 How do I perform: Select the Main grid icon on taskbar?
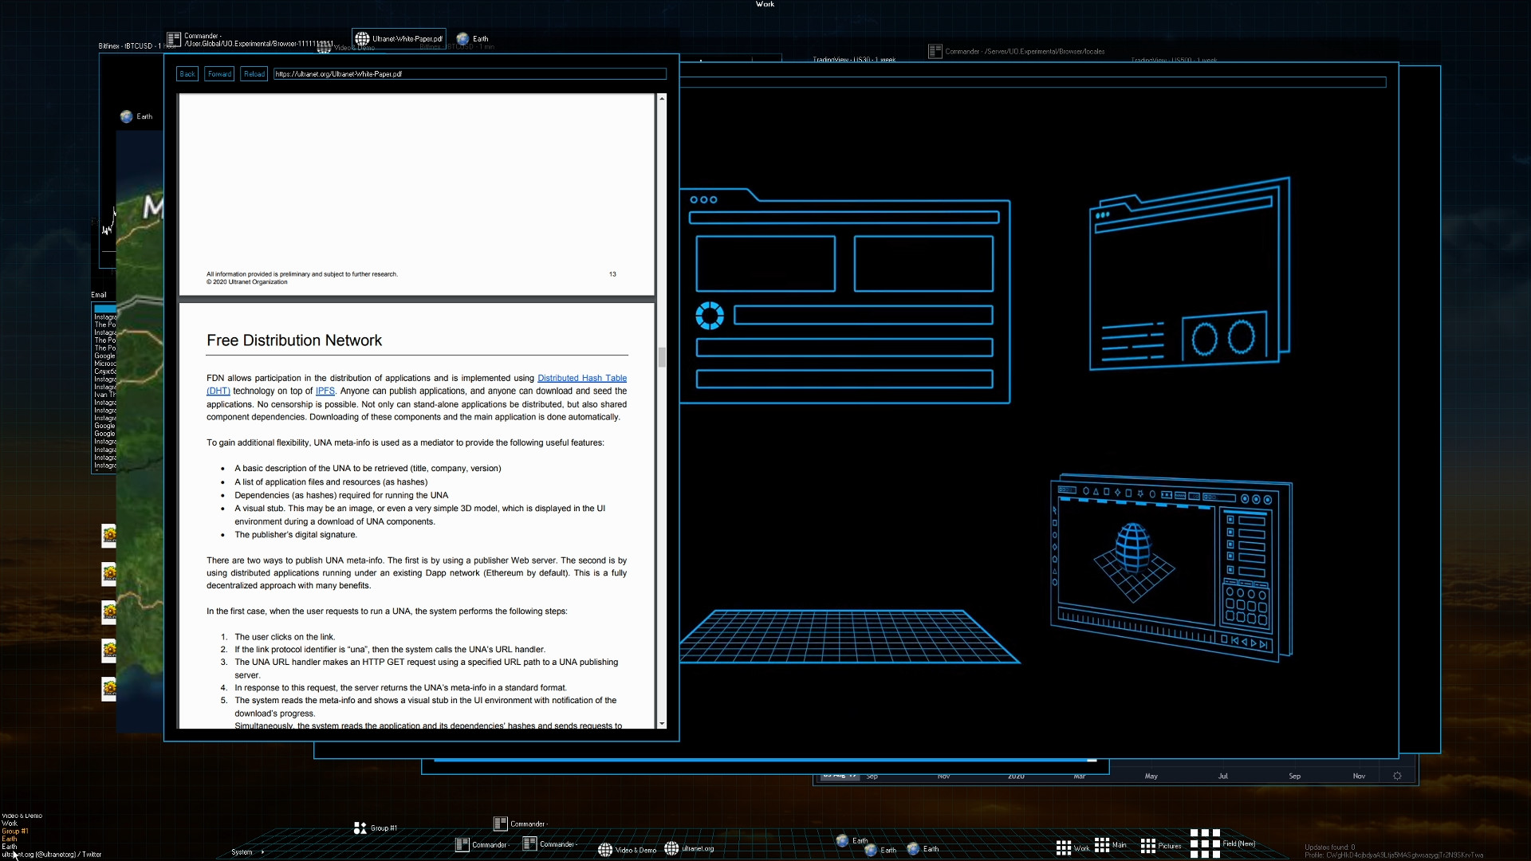1103,845
